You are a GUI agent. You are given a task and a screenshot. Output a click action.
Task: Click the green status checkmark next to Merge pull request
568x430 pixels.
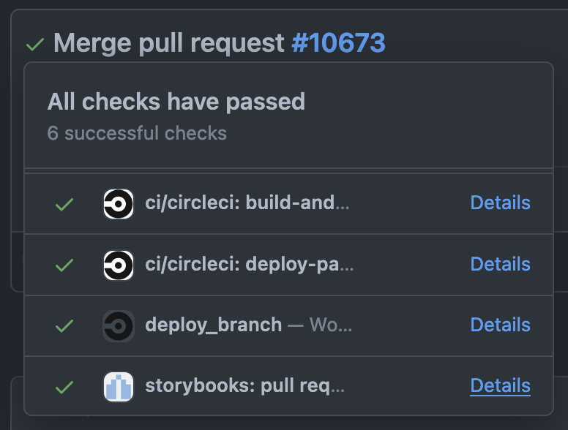pos(35,45)
